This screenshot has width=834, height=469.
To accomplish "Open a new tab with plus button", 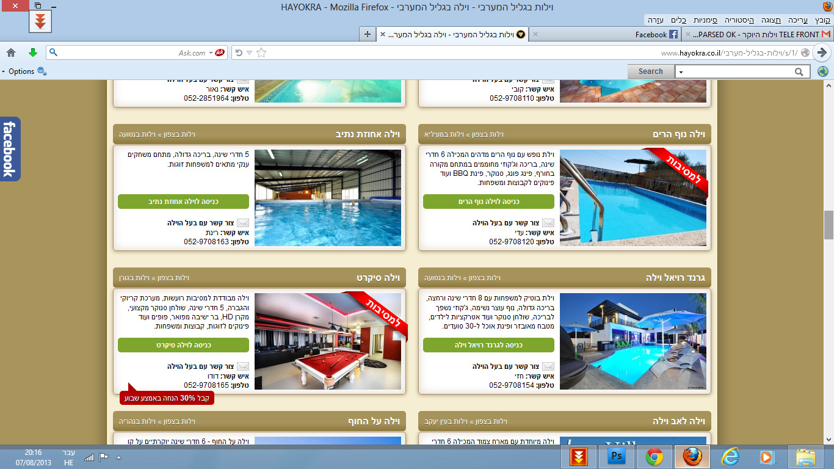I will point(367,34).
